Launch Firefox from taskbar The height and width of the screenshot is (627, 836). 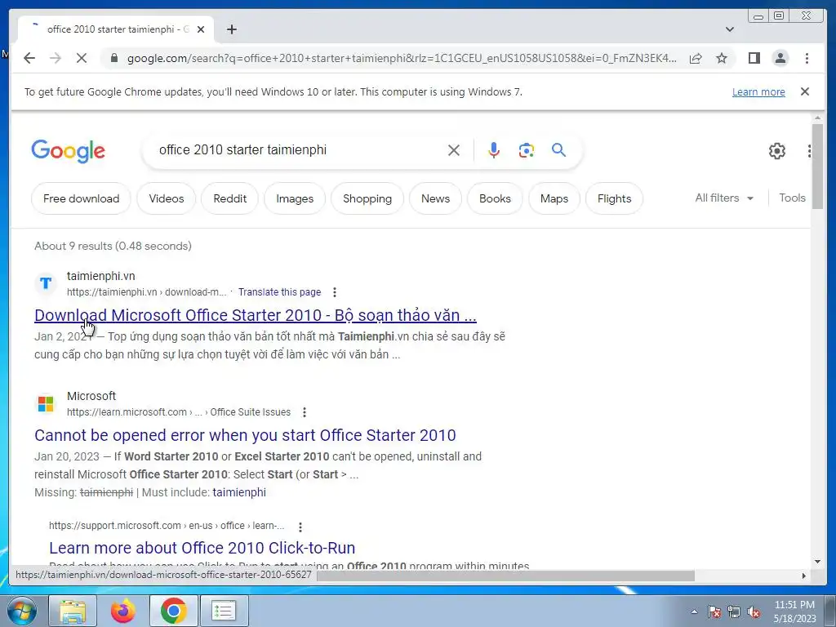[x=122, y=611]
